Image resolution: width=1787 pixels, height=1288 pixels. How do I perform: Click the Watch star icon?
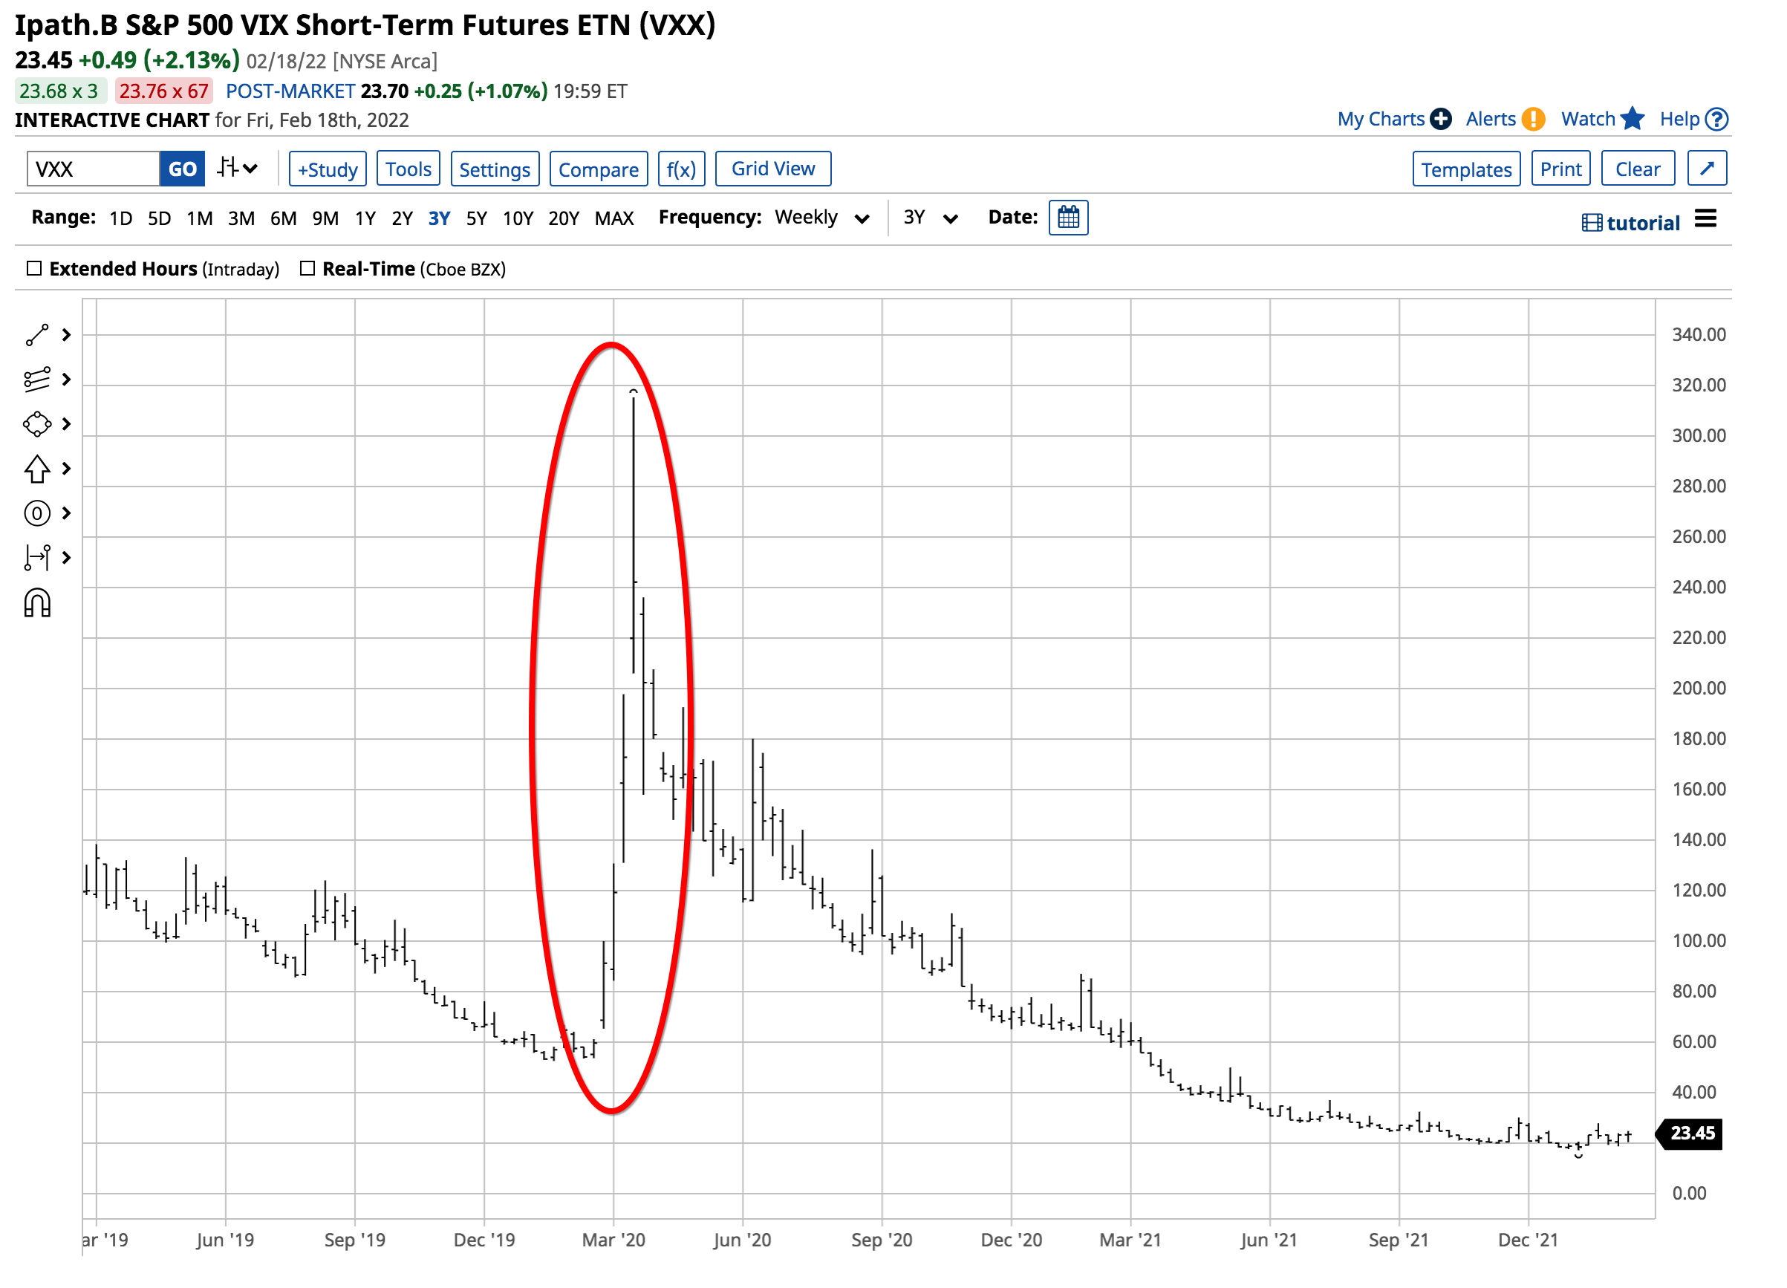coord(1633,118)
